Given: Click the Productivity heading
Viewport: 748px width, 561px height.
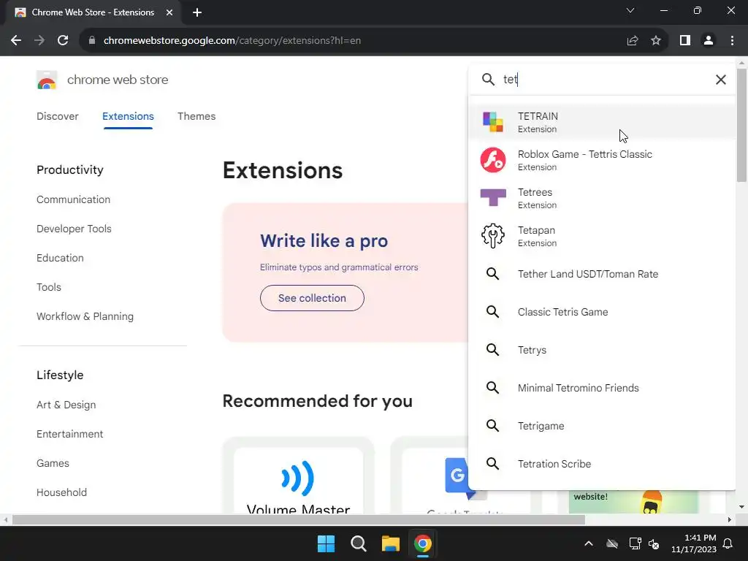Looking at the screenshot, I should point(70,169).
